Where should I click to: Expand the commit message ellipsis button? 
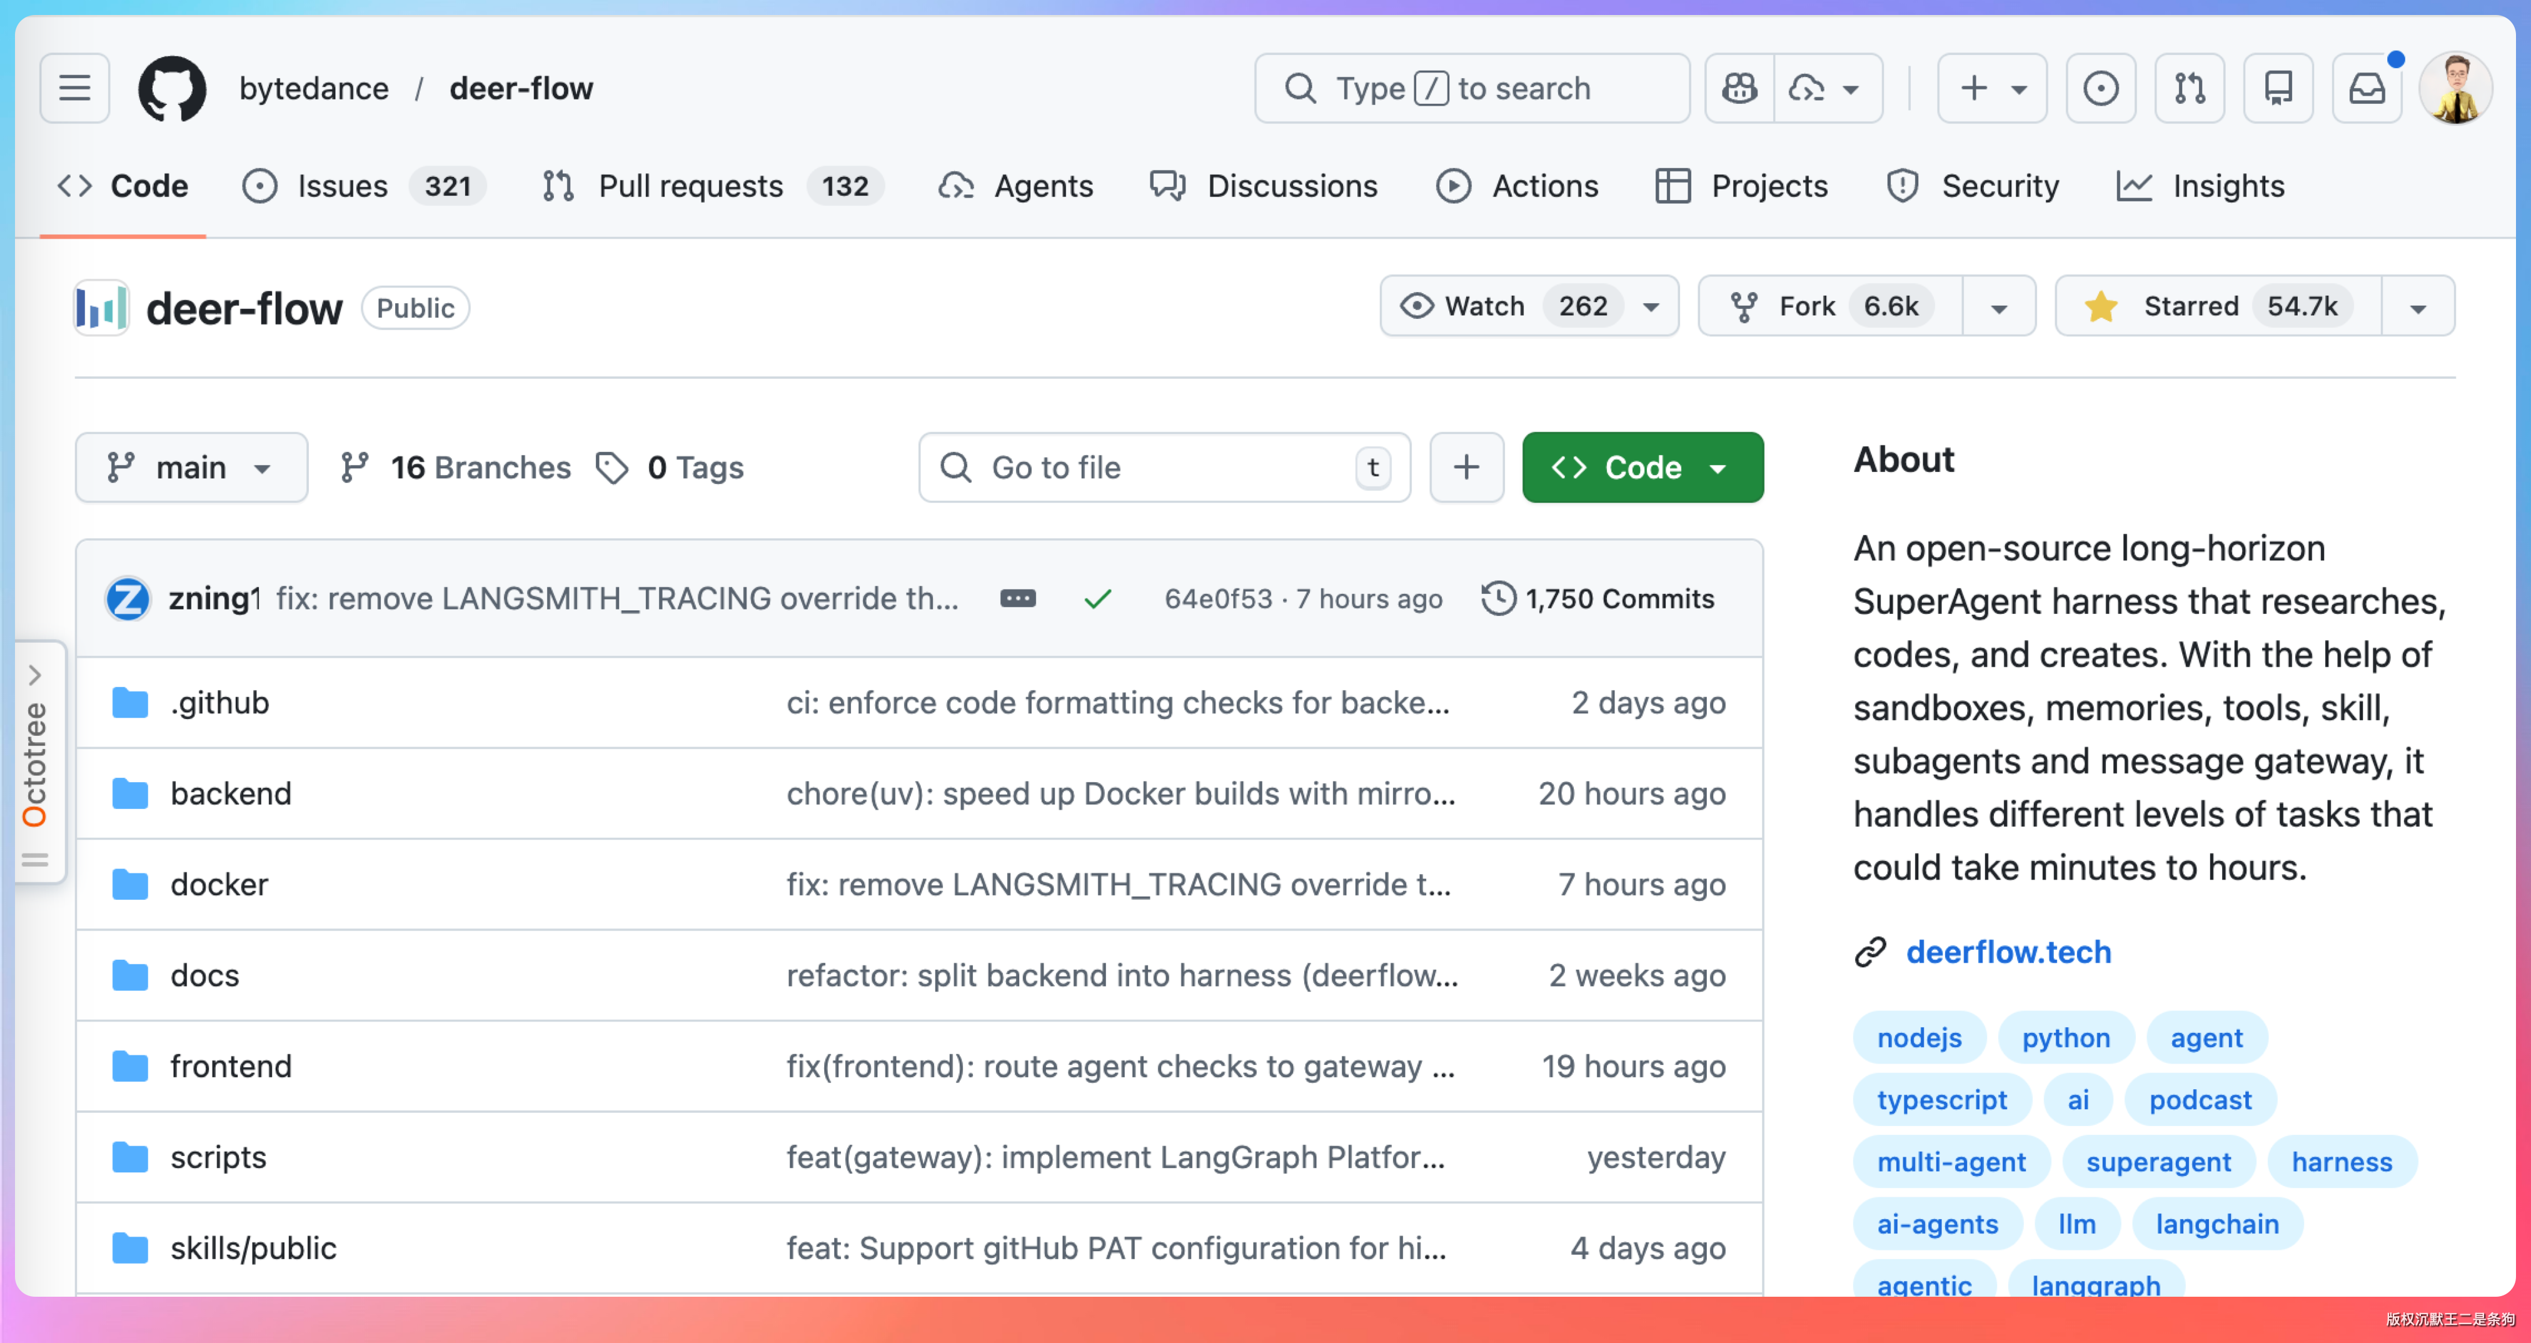(x=1018, y=598)
